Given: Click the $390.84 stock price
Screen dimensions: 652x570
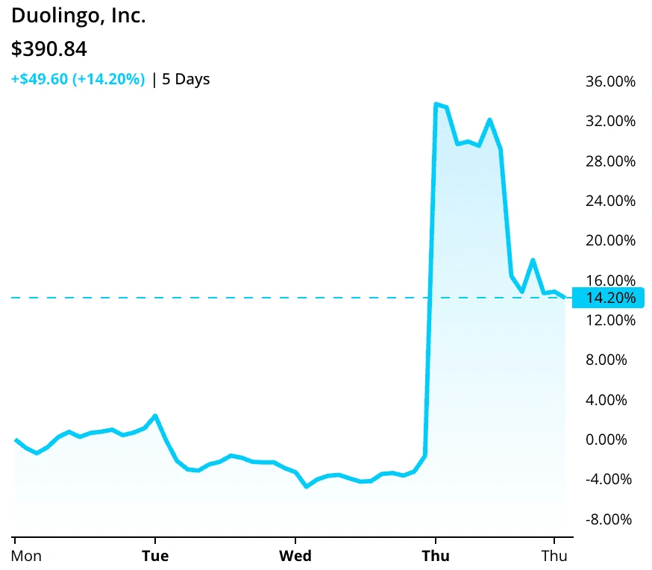Looking at the screenshot, I should 49,49.
